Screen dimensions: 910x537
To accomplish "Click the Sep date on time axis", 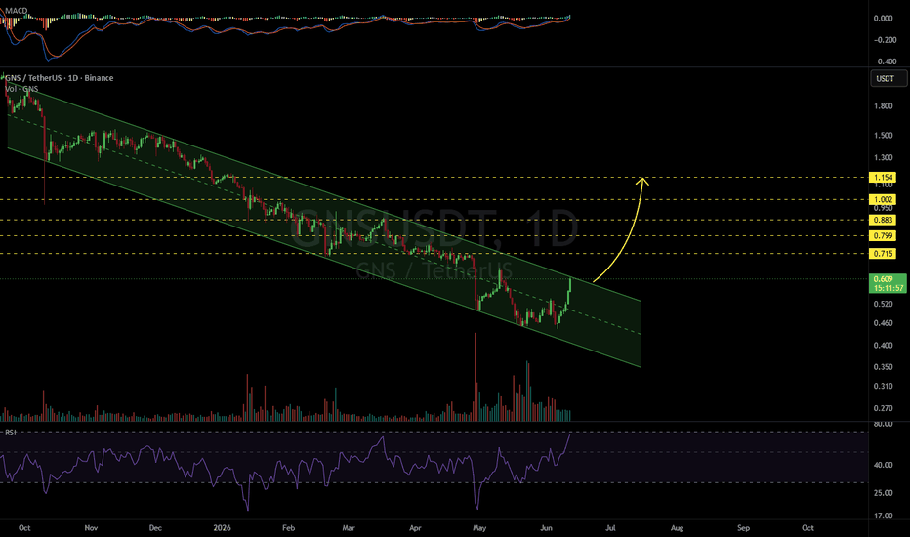I will click(x=743, y=527).
